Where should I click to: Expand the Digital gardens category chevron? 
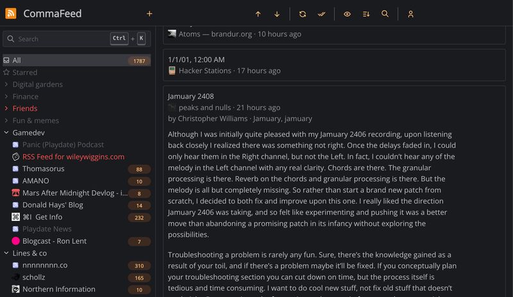6,84
